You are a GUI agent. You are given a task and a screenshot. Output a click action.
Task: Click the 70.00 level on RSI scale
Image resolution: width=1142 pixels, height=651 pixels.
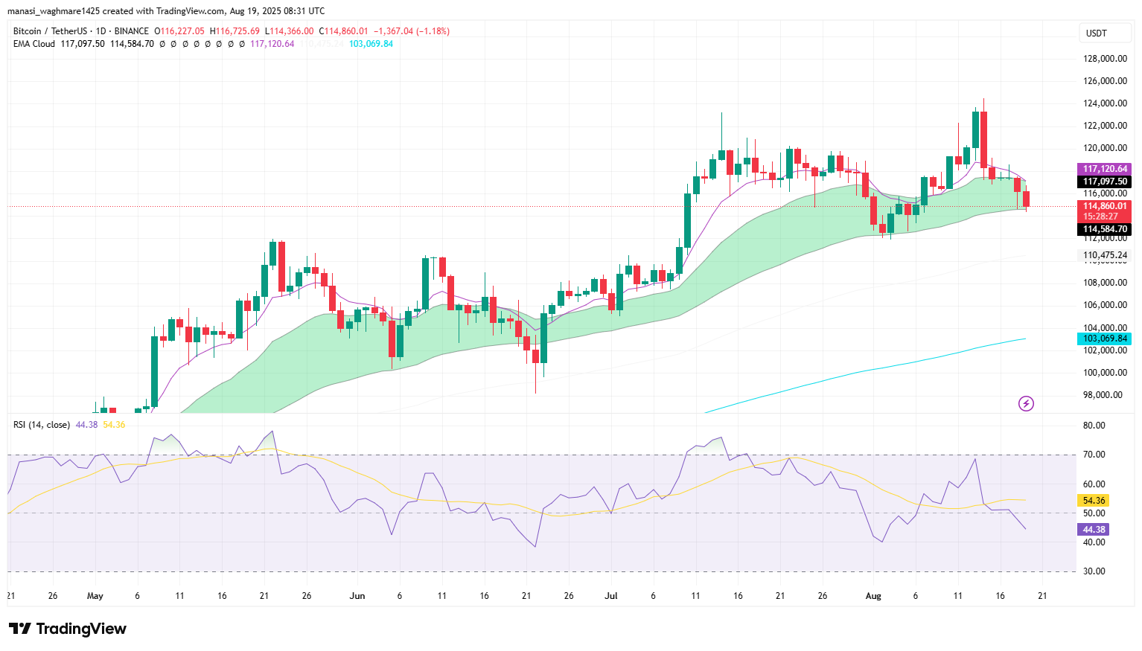pyautogui.click(x=1094, y=455)
